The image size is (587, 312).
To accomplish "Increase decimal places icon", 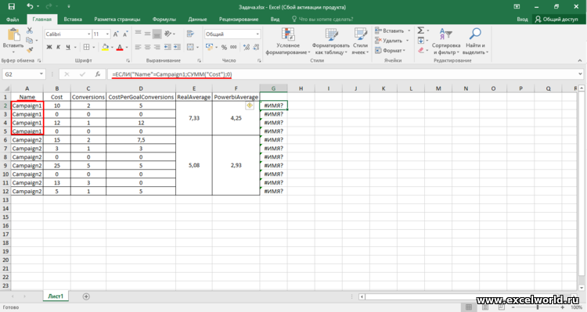I will (247, 47).
